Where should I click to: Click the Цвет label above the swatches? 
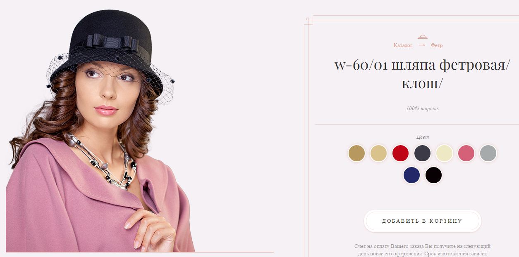423,137
